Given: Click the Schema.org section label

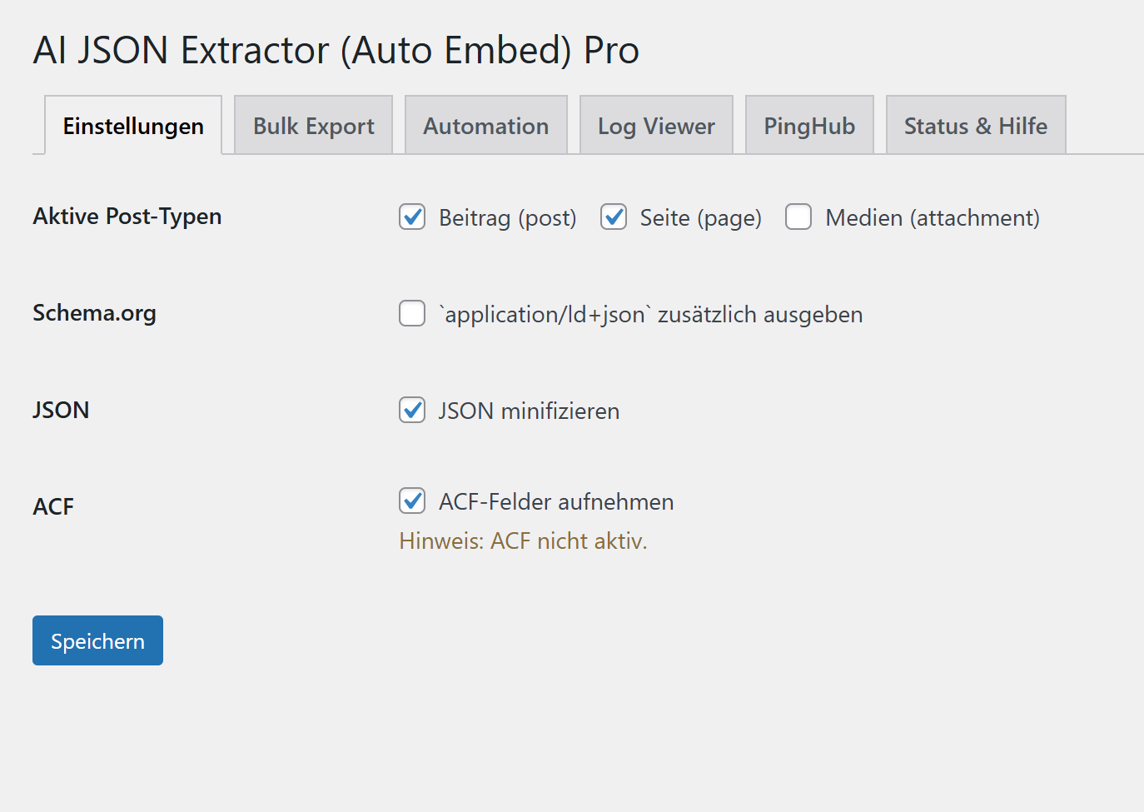Looking at the screenshot, I should point(94,313).
